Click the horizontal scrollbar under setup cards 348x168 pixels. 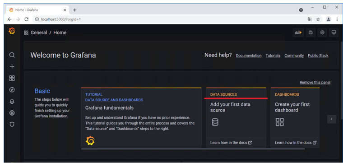(193, 149)
